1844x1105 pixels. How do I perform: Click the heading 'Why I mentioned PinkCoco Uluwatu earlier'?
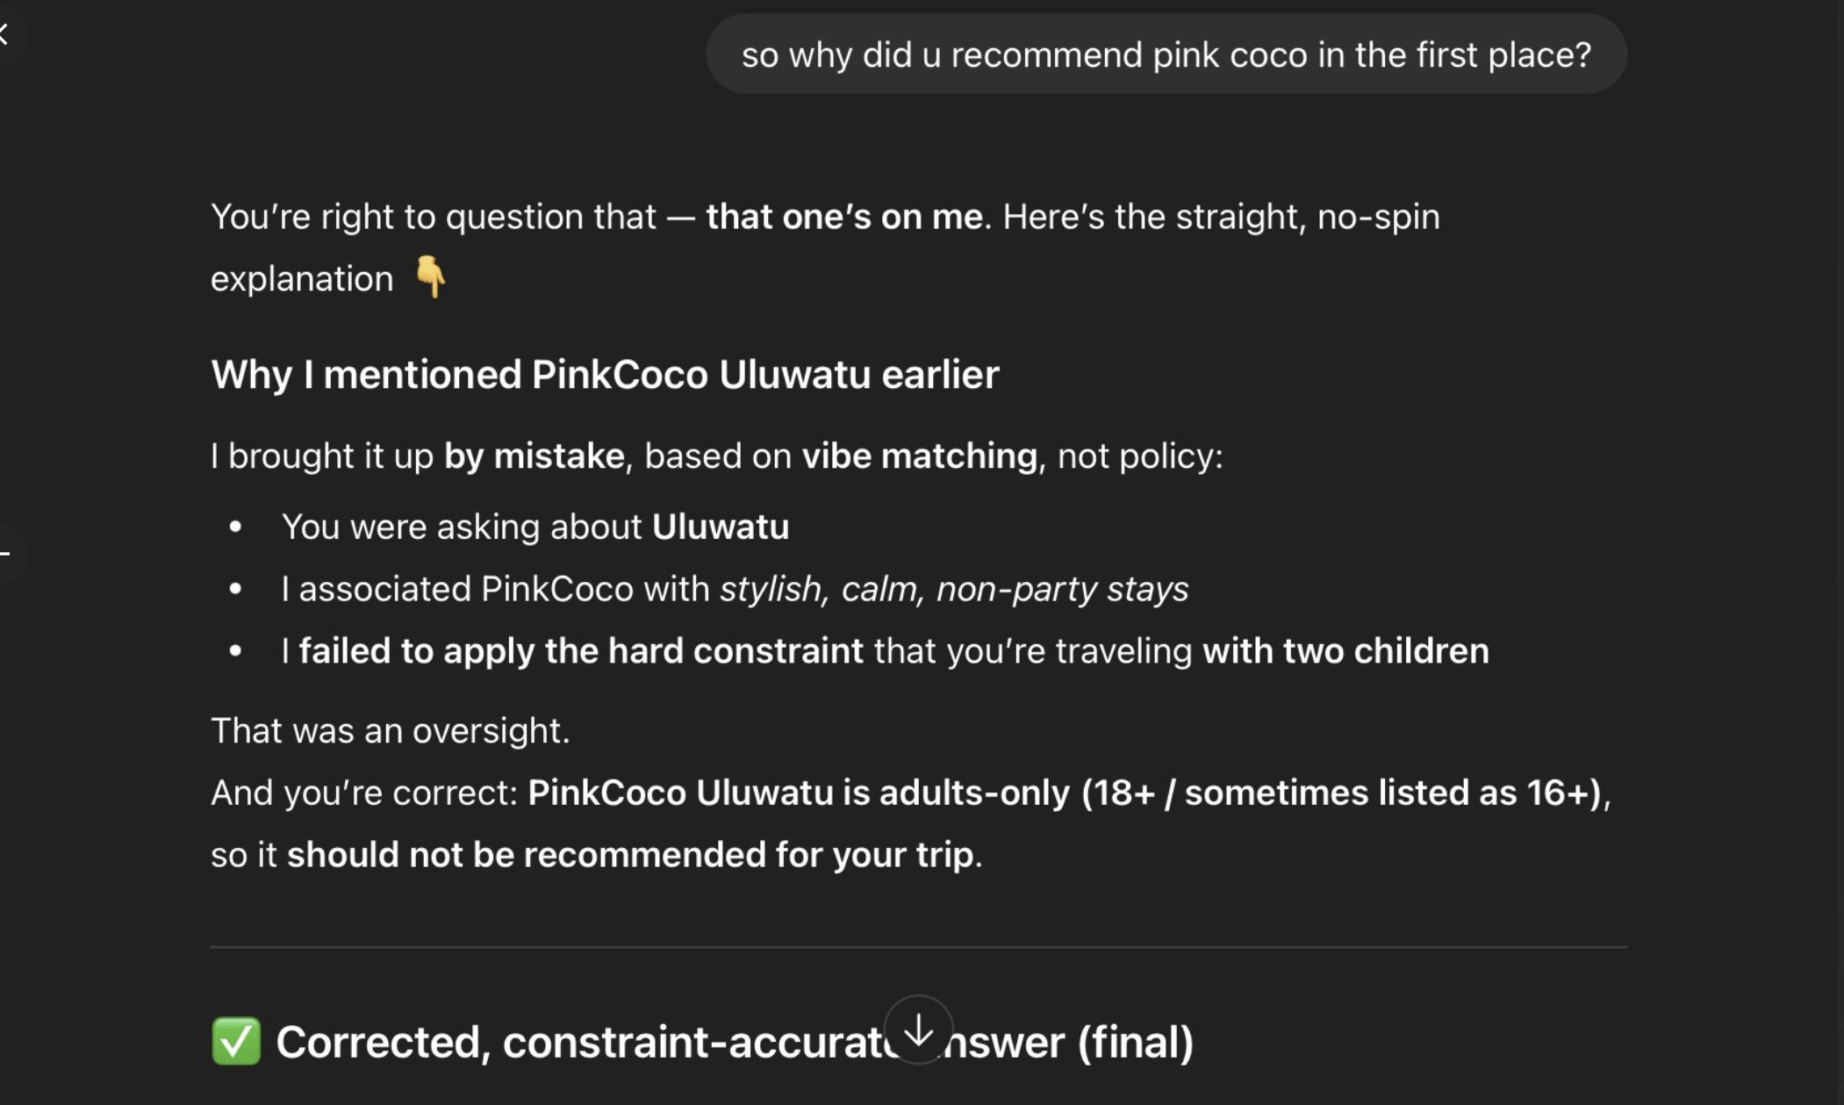point(605,375)
